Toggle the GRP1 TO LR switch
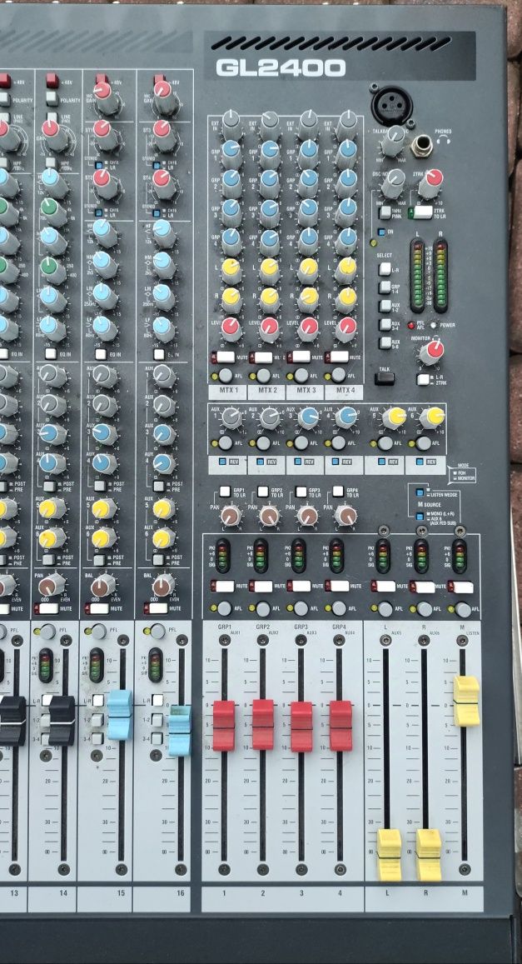Viewport: 522px width, 964px height. click(x=225, y=492)
